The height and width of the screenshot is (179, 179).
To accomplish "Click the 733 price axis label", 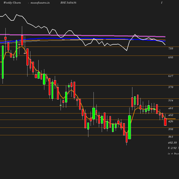I will [x=171, y=48].
